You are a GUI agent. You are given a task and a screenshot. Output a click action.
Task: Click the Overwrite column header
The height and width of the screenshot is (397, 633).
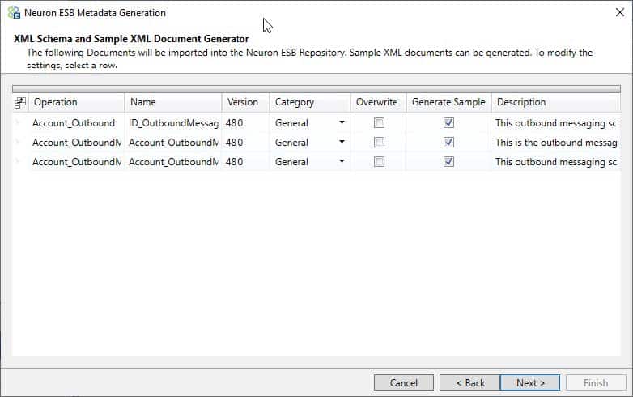tap(378, 103)
